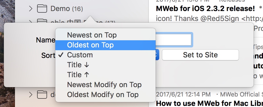The image size is (263, 107).
Task: Expand the Demo folder chevron
Action: (30, 9)
